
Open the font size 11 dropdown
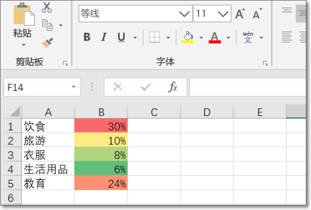[x=223, y=14]
